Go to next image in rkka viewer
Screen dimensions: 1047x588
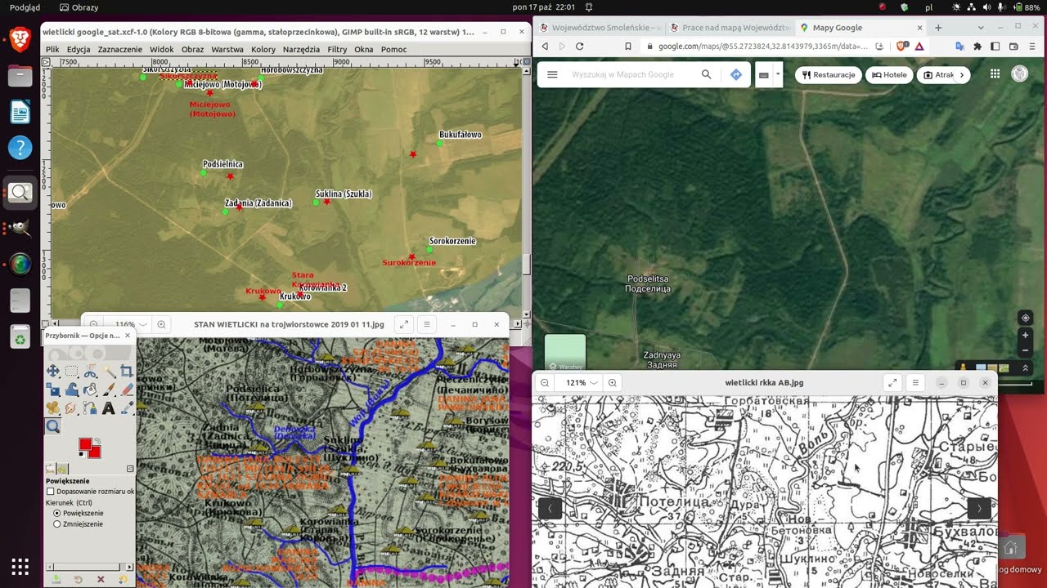click(979, 508)
